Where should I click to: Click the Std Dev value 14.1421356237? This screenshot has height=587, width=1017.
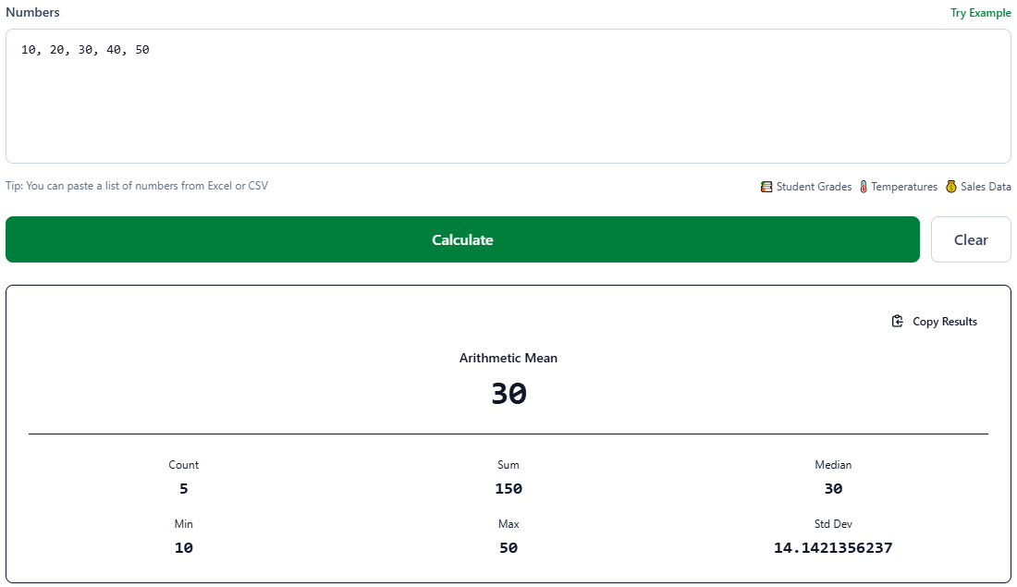(x=833, y=547)
